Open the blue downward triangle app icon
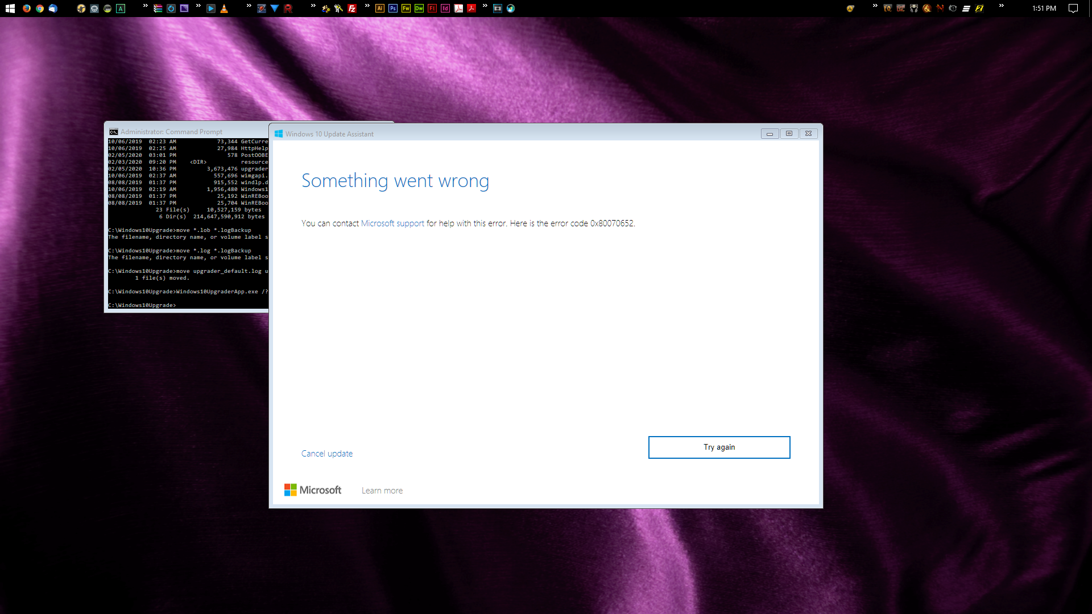This screenshot has height=614, width=1092. 275,9
